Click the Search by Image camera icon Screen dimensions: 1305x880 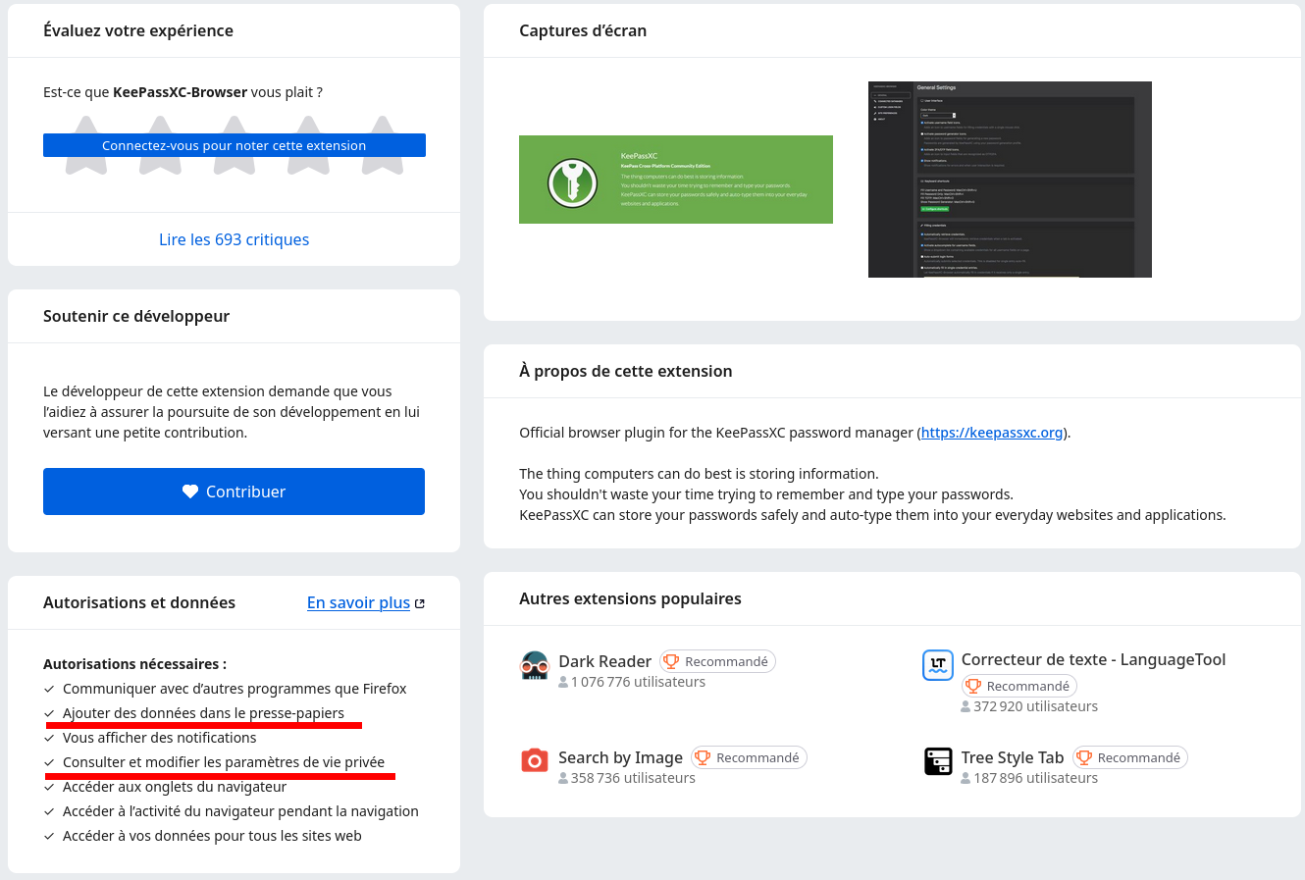point(534,760)
